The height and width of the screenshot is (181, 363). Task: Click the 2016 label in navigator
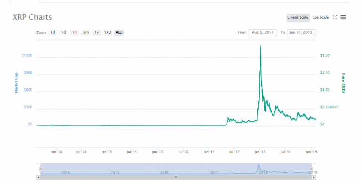pyautogui.click(x=164, y=172)
